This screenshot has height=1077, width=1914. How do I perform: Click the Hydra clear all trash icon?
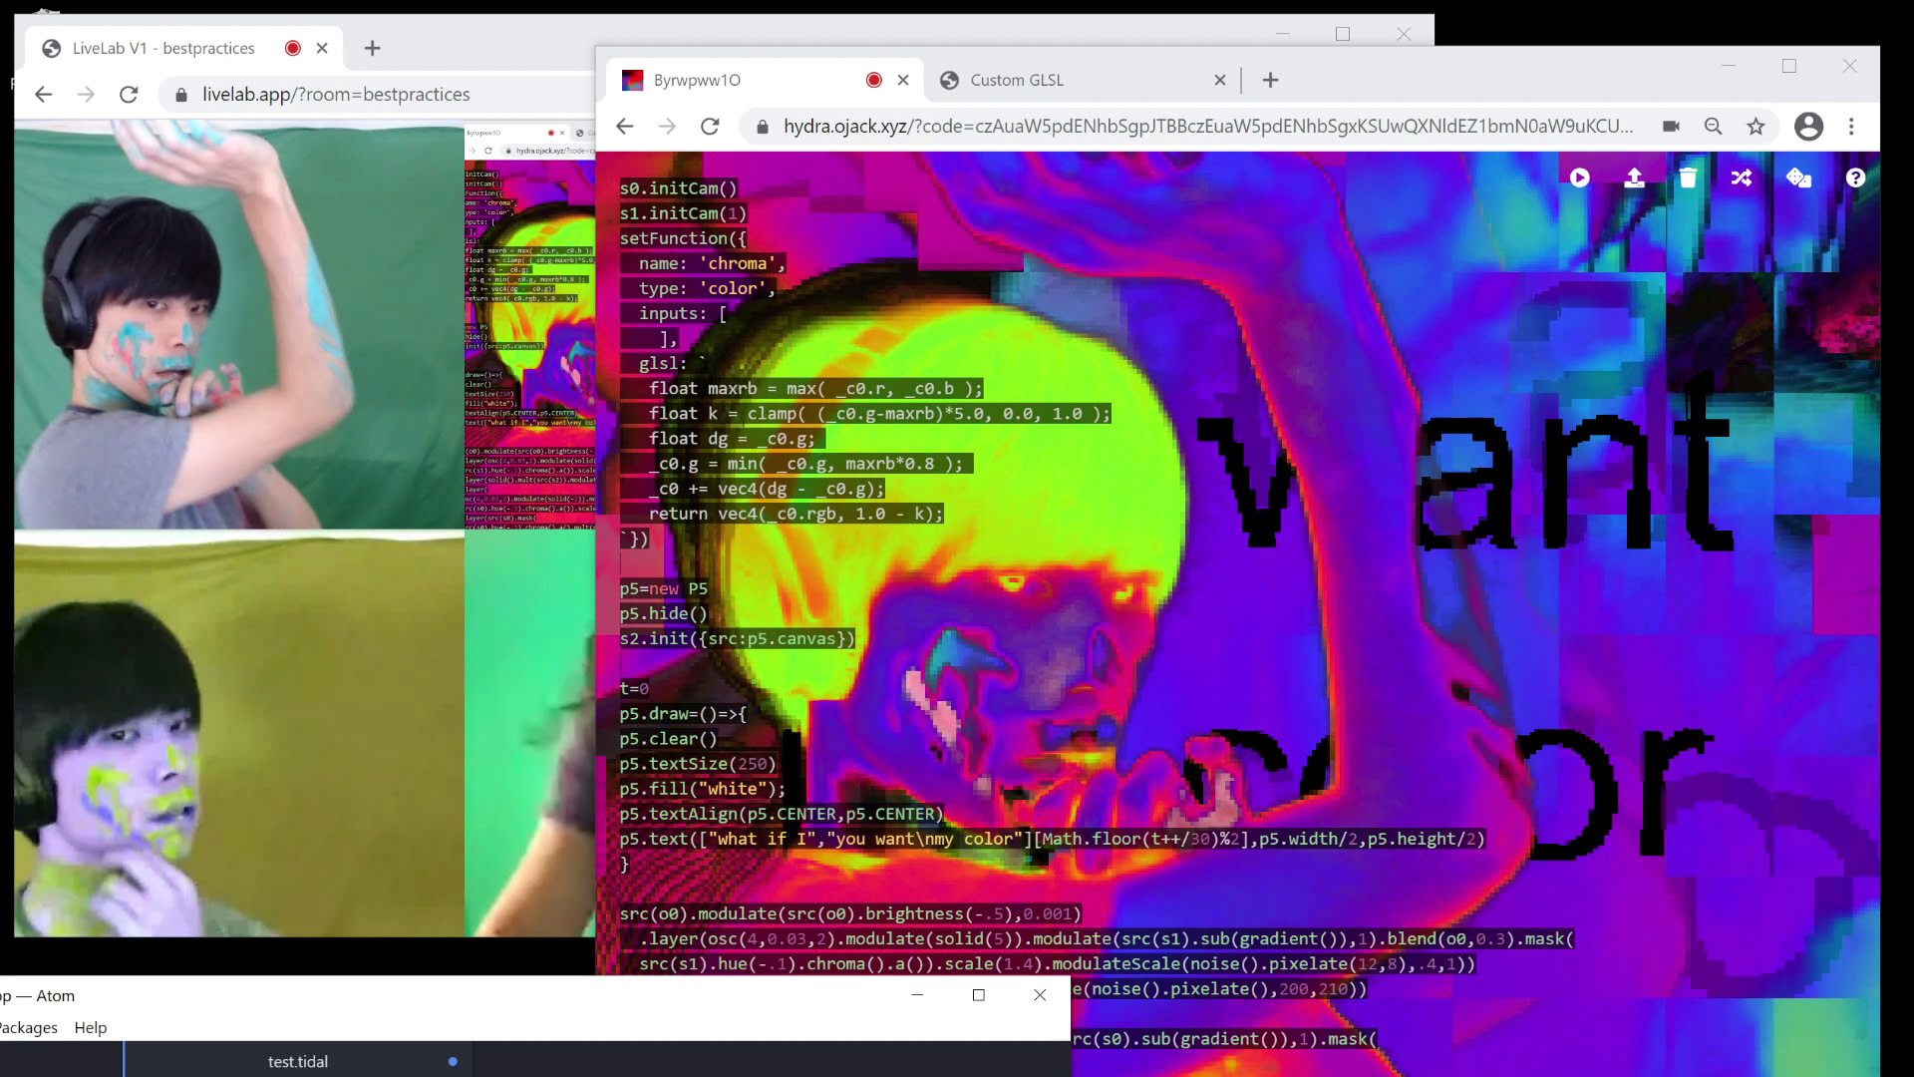[1688, 178]
